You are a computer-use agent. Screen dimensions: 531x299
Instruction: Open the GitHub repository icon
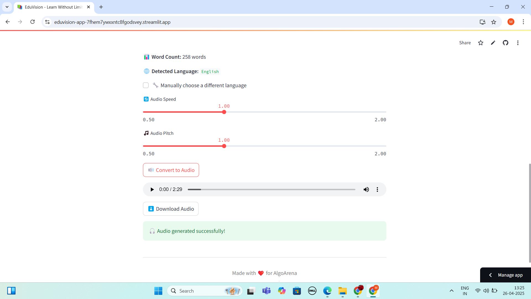coord(505,43)
